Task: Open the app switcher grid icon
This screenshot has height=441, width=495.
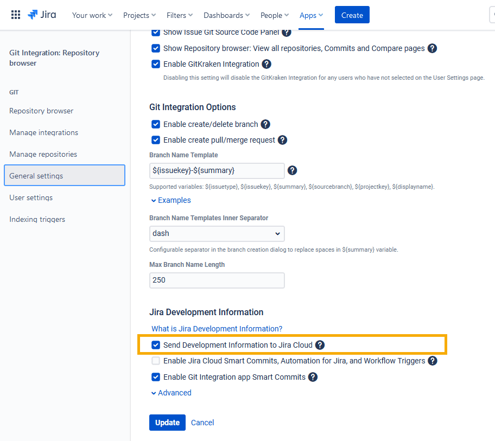Action: coord(15,15)
